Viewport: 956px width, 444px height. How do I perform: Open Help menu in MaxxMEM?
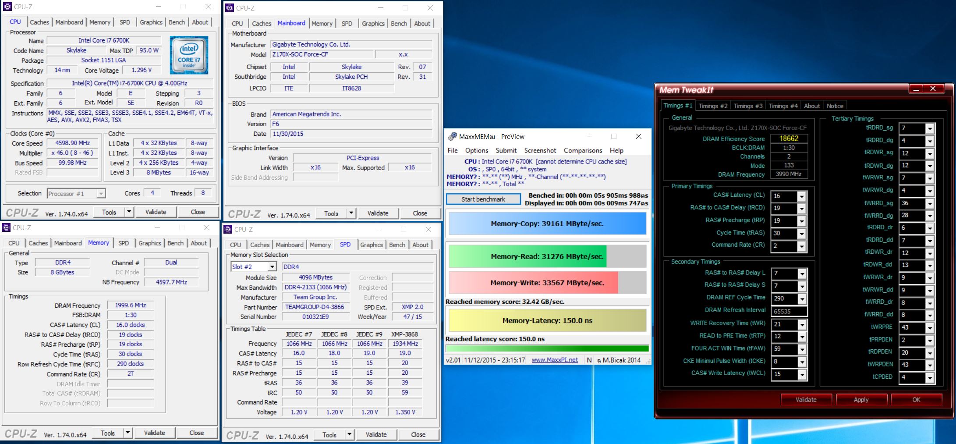click(x=616, y=150)
